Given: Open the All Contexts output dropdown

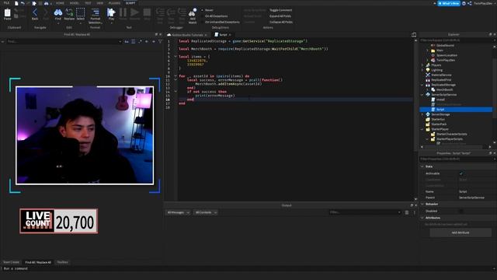Looking at the screenshot, I should 206,212.
